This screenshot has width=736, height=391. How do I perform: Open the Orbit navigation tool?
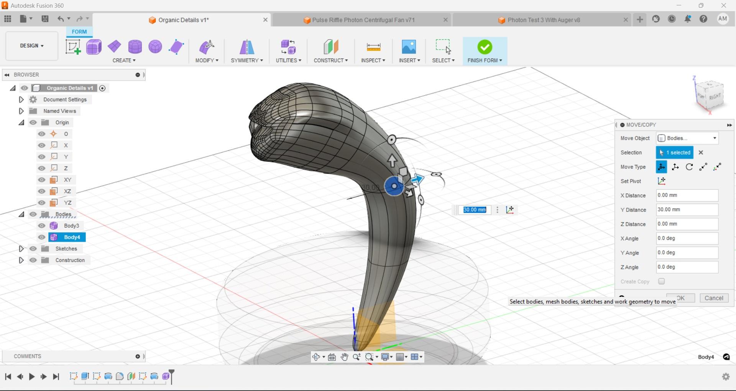(x=316, y=357)
